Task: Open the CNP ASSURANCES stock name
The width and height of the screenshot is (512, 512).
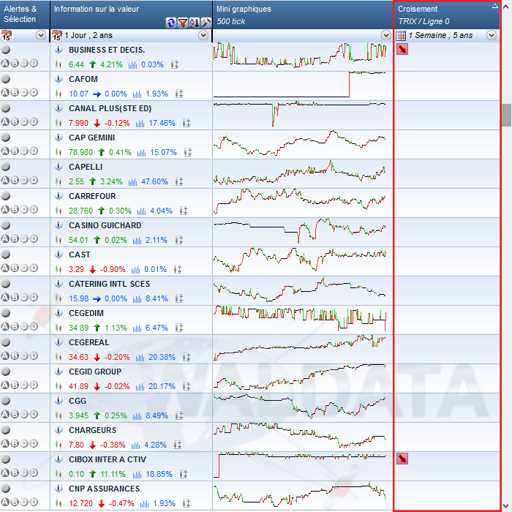Action: pyautogui.click(x=104, y=489)
